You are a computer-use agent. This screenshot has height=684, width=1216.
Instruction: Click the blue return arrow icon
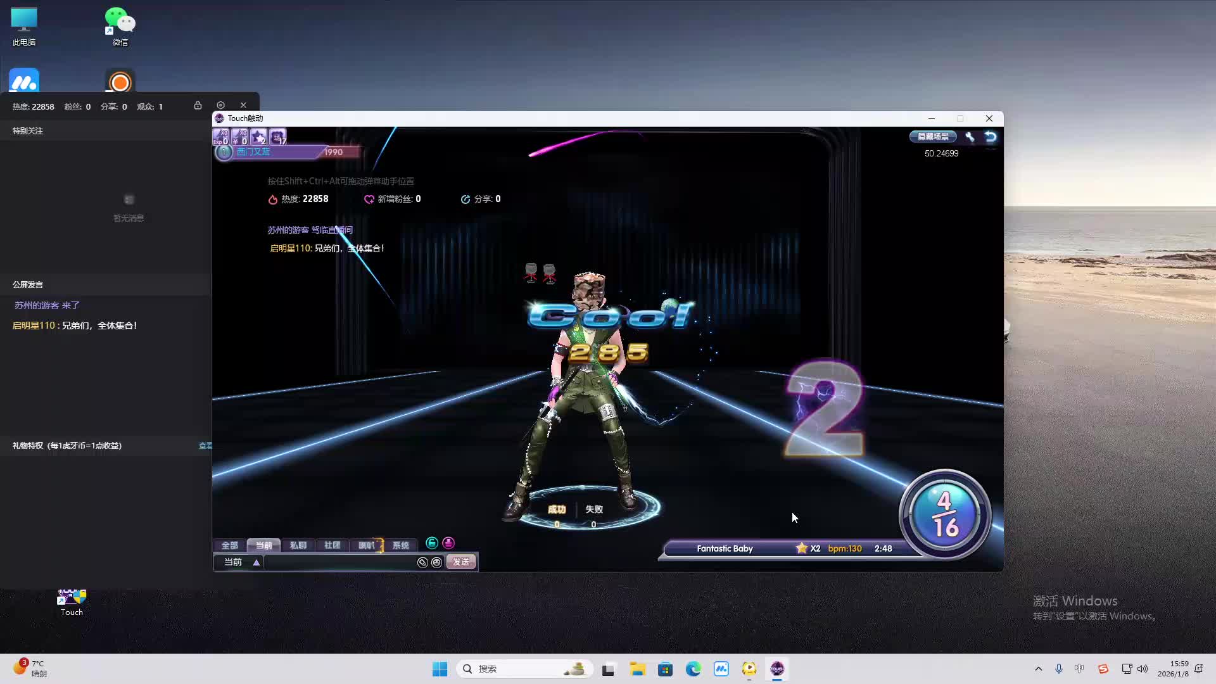(x=991, y=136)
